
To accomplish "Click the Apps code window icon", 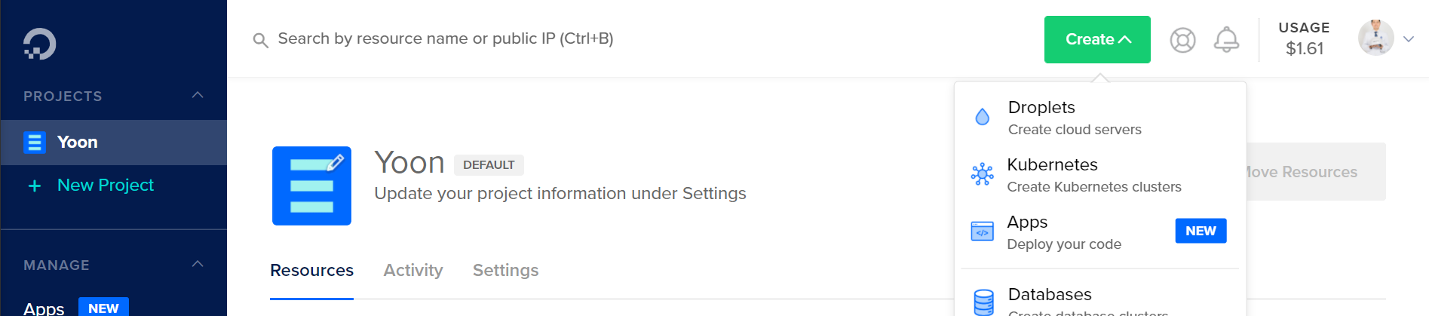I will pyautogui.click(x=982, y=232).
